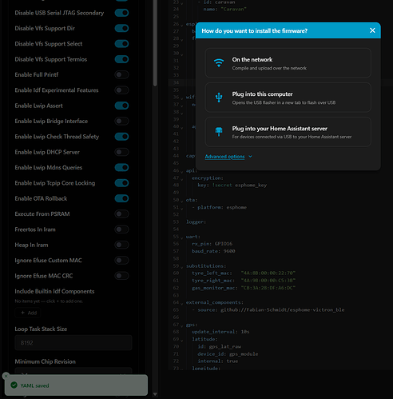Click the Loop Task Stack Size field
The height and width of the screenshot is (399, 393).
(73, 342)
